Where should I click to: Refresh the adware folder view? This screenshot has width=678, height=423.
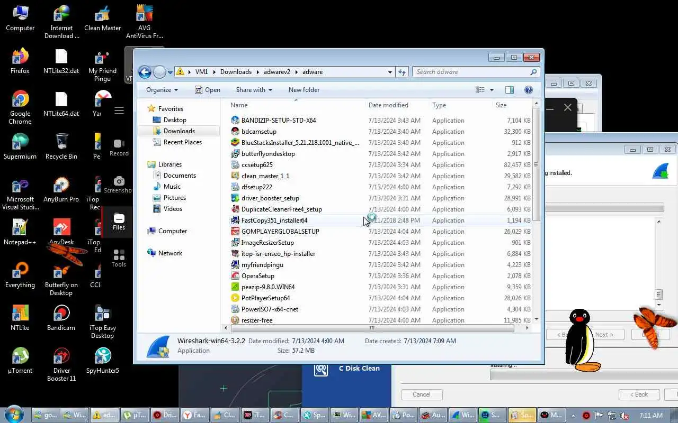(402, 72)
